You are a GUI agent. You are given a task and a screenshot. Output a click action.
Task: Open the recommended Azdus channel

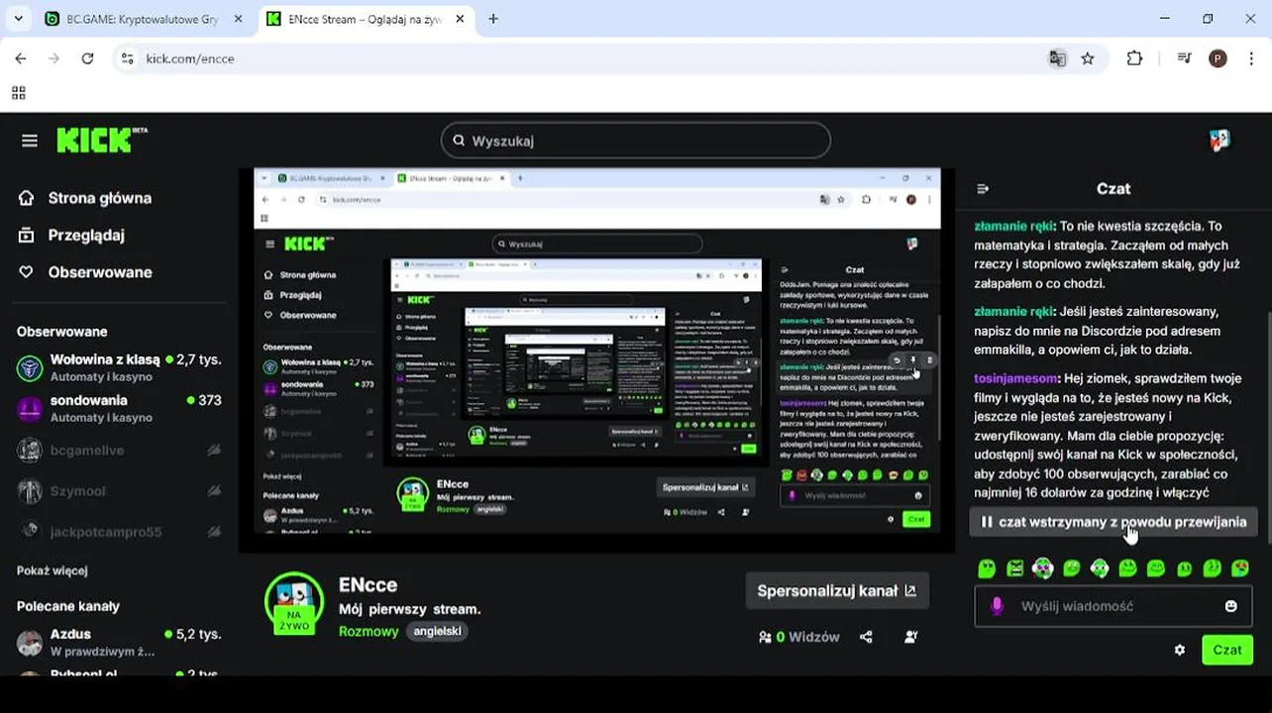tap(119, 642)
